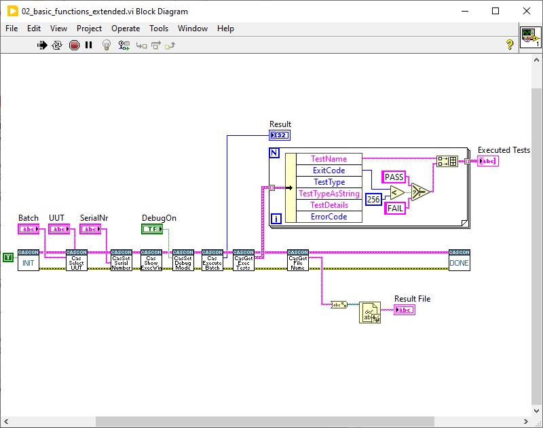Screen dimensions: 543x428
Task: Select the Build Array node
Action: [x=447, y=161]
